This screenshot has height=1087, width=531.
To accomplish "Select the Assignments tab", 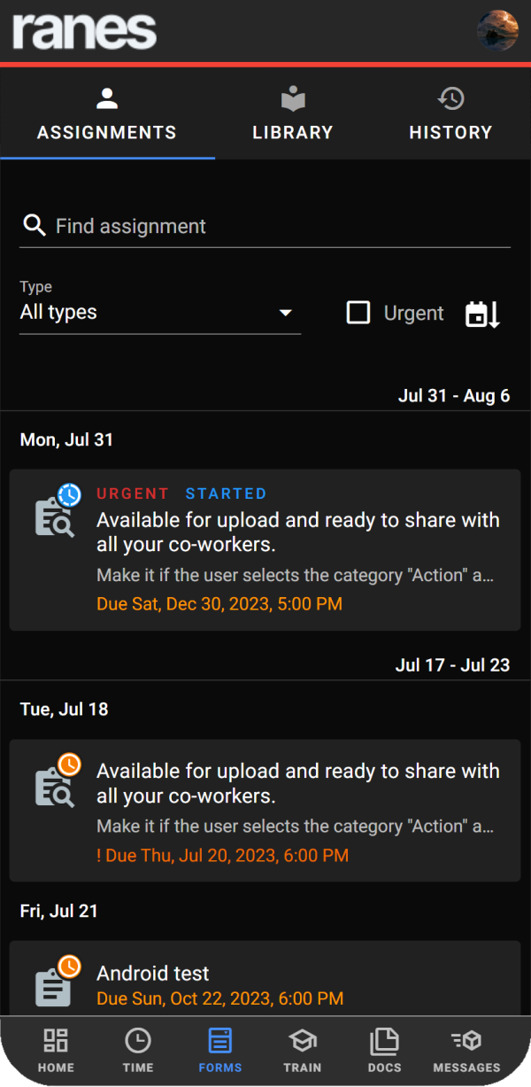I will click(x=107, y=115).
